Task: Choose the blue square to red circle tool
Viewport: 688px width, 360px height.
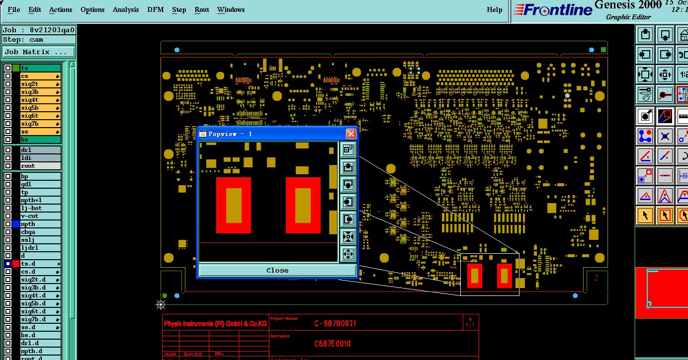Action: point(645,175)
